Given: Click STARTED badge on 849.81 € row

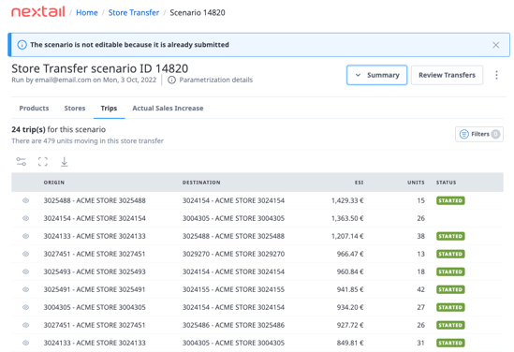Looking at the screenshot, I should 450,343.
